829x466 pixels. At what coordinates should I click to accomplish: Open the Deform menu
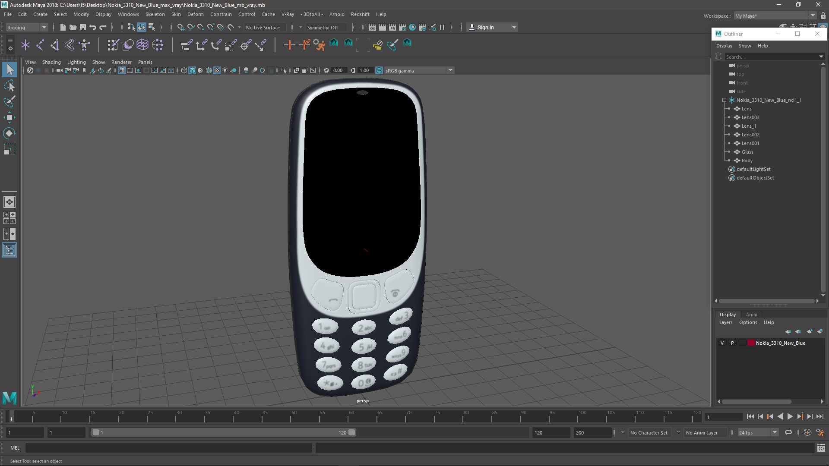(x=195, y=14)
